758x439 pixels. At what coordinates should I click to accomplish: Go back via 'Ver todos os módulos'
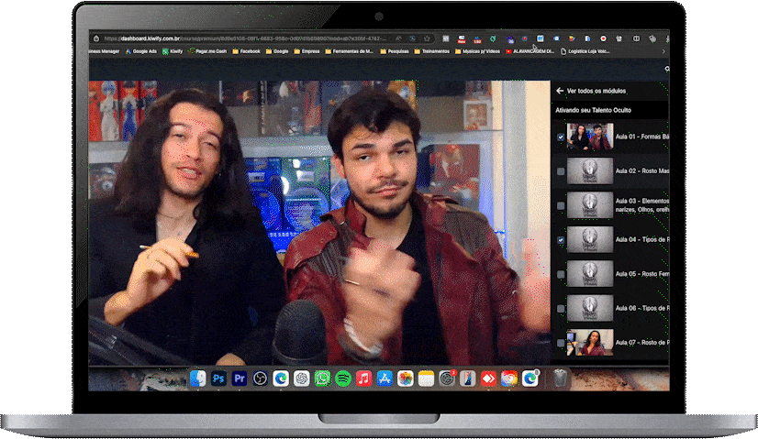pyautogui.click(x=594, y=91)
